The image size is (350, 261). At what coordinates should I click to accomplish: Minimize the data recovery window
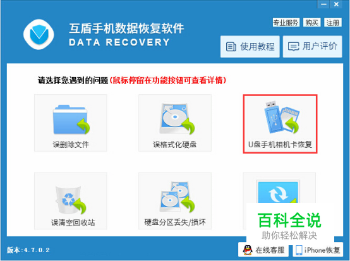click(x=324, y=4)
